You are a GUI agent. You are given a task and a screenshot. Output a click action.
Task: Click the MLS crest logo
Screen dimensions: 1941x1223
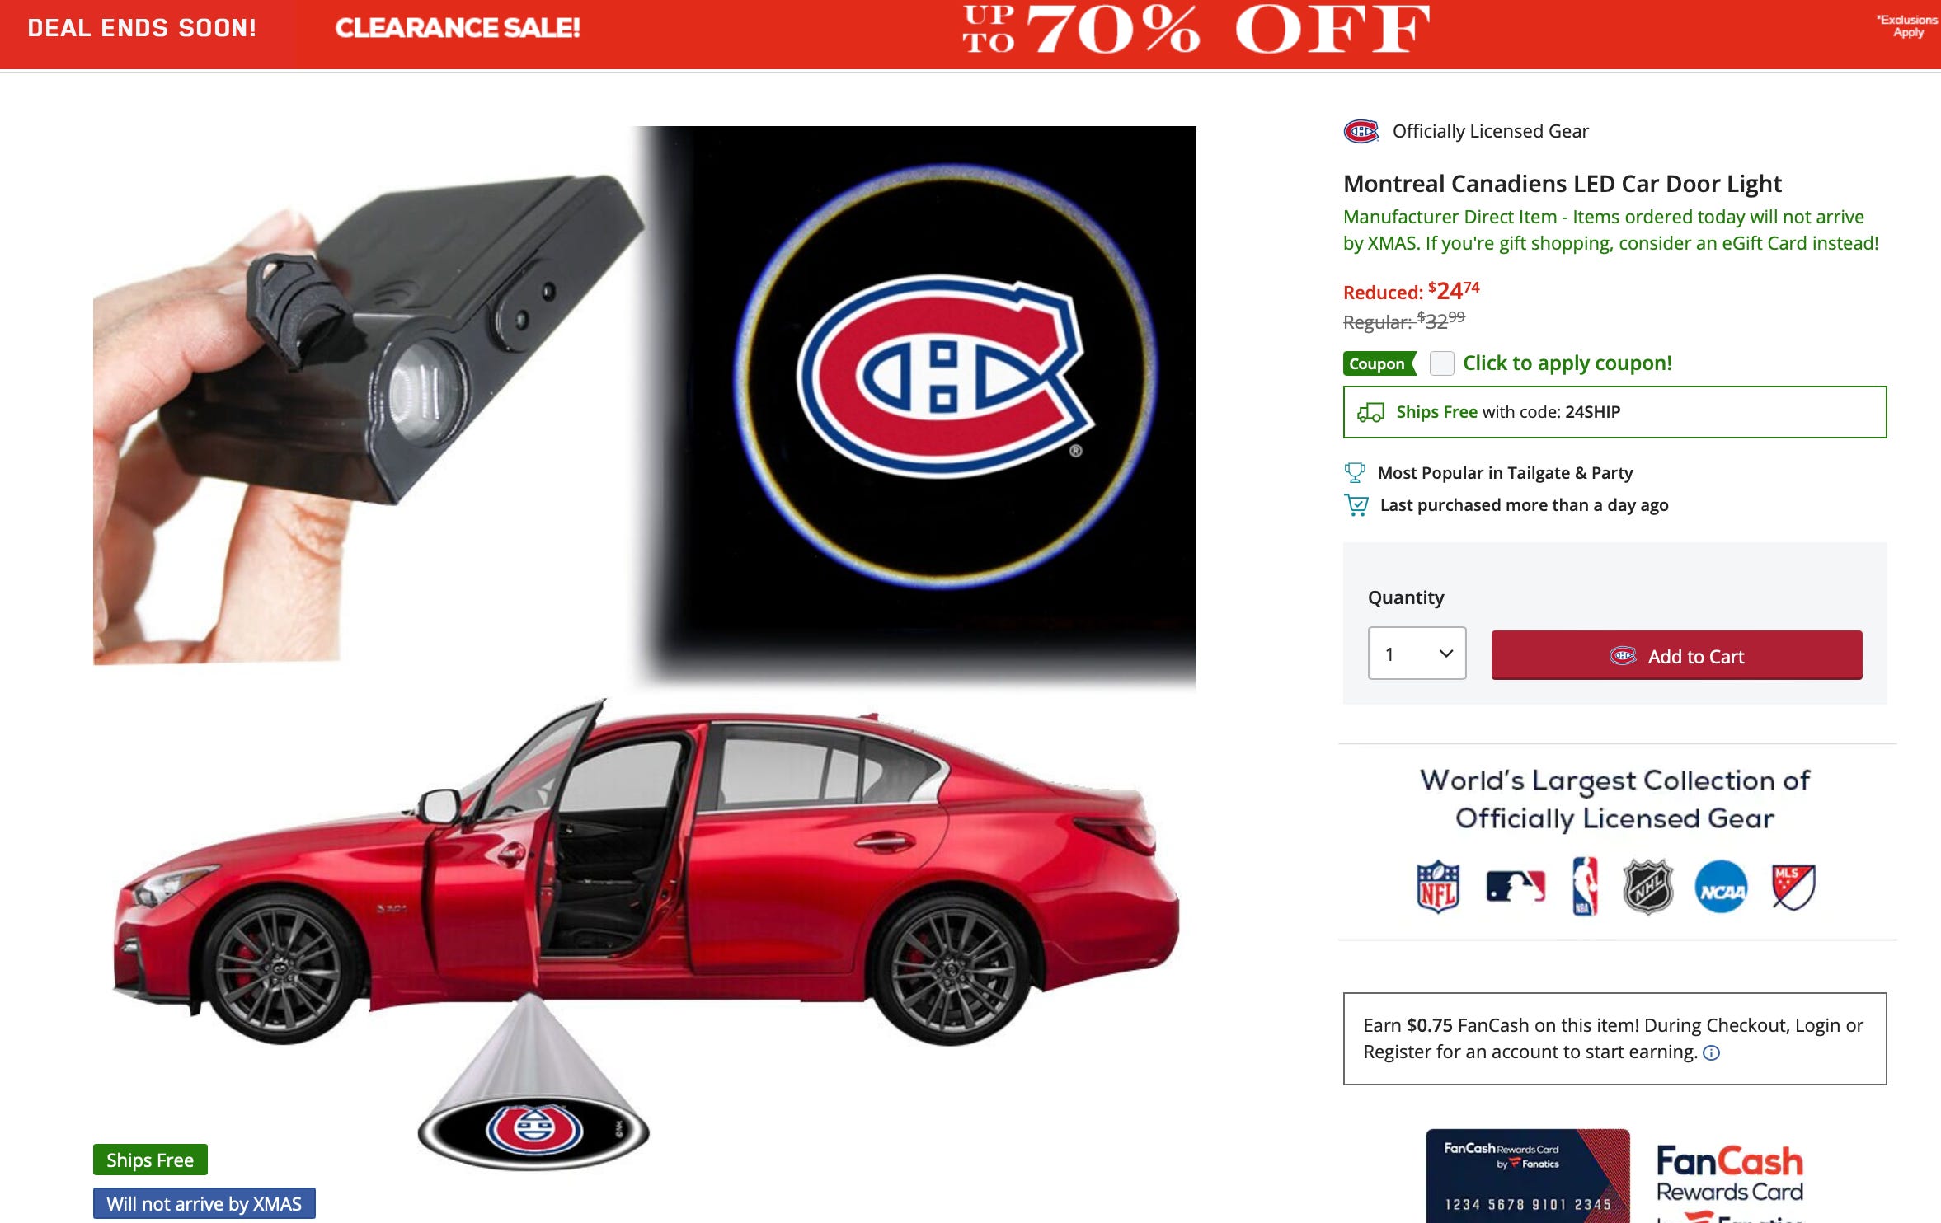point(1793,887)
